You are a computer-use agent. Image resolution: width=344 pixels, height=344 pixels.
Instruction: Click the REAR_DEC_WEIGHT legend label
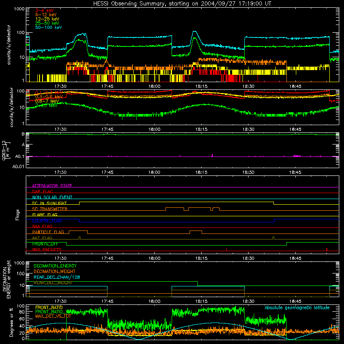coord(52,283)
